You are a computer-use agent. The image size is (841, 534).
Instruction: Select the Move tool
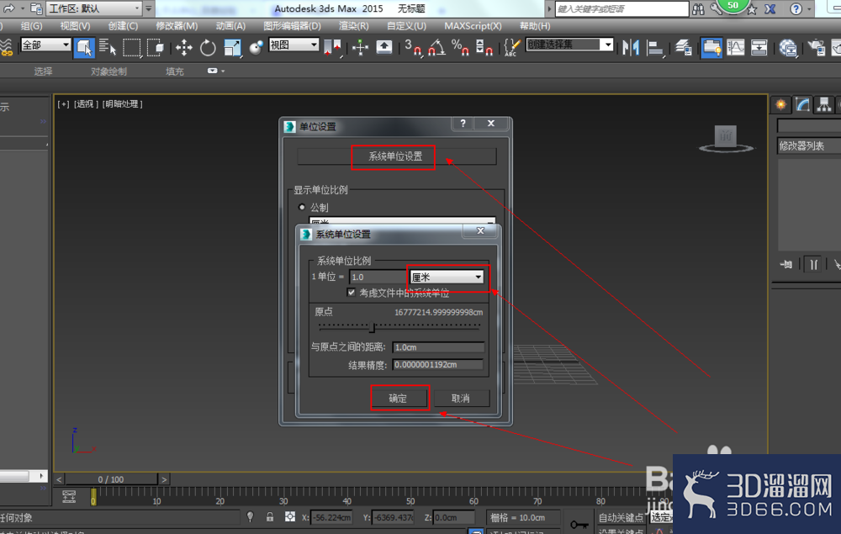[183, 48]
